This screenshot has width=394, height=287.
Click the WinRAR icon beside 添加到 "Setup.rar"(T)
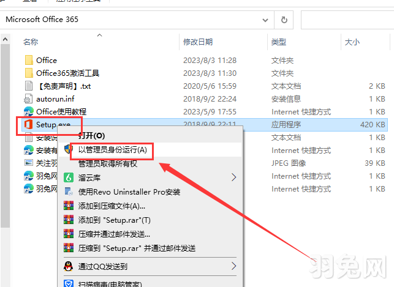pos(69,220)
